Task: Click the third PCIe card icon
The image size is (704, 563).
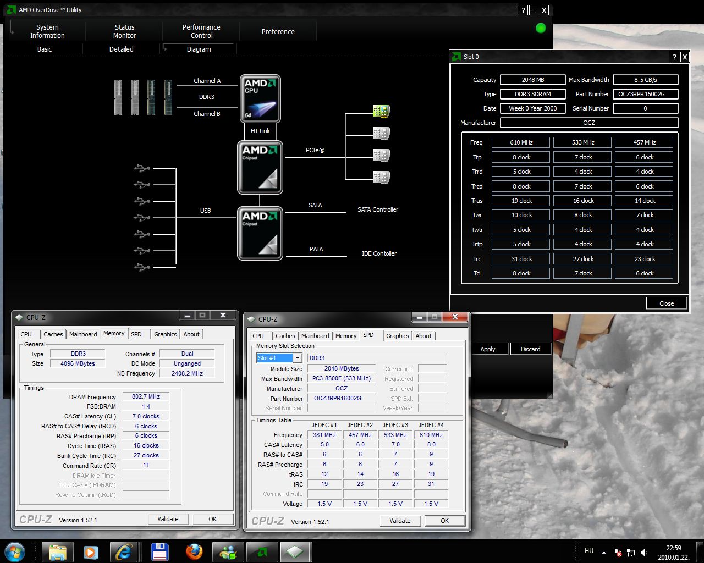Action: point(381,155)
